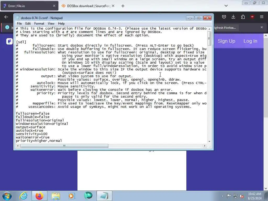268x201 pixels.
Task: Click the text line "priority=higher,normal"
Action: (39, 141)
